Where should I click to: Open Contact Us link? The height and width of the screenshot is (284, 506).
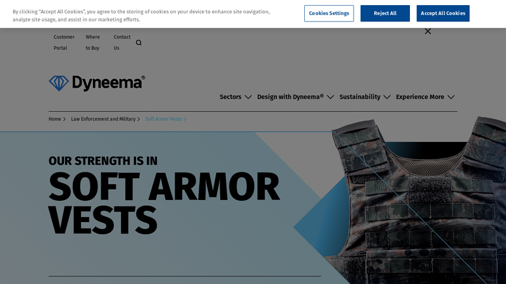click(122, 42)
